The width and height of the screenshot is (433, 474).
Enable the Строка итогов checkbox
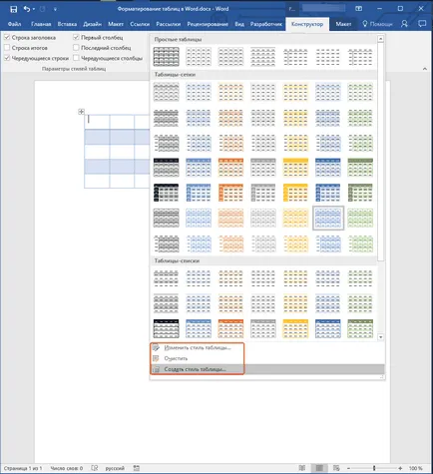(7, 48)
